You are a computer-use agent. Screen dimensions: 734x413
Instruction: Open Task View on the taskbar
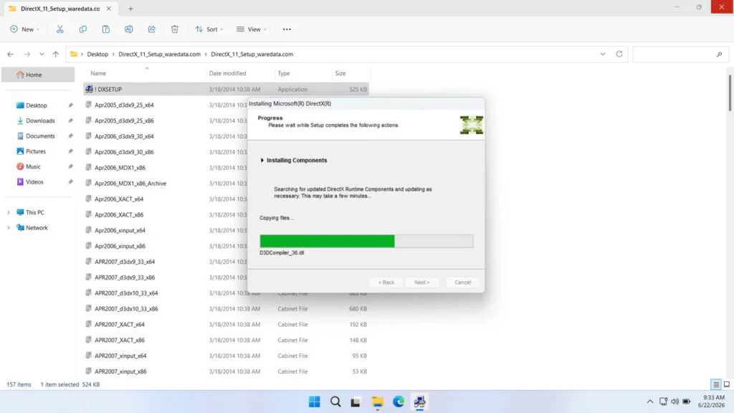[x=356, y=402]
